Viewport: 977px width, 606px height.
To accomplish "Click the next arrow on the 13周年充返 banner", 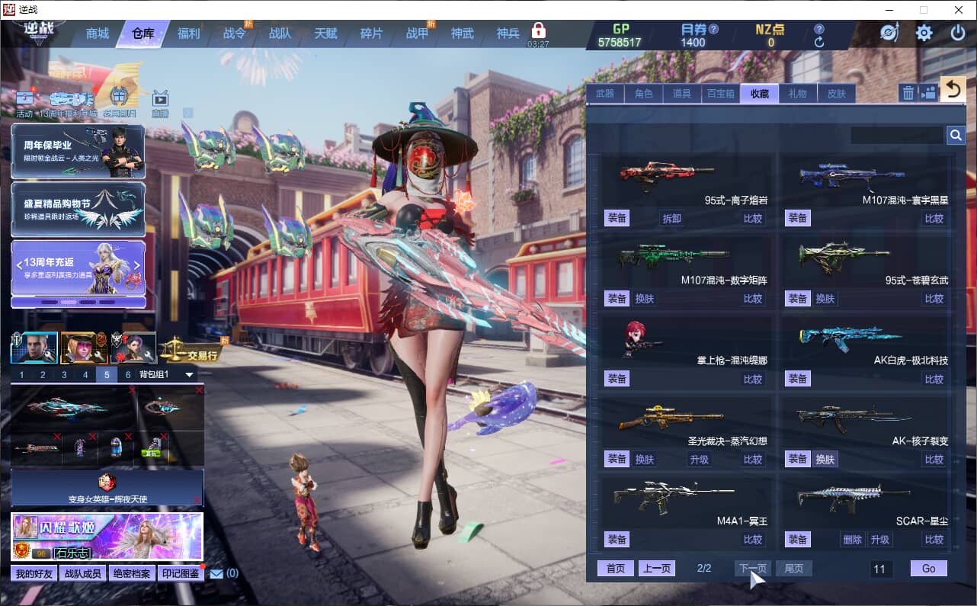I will pos(137,265).
